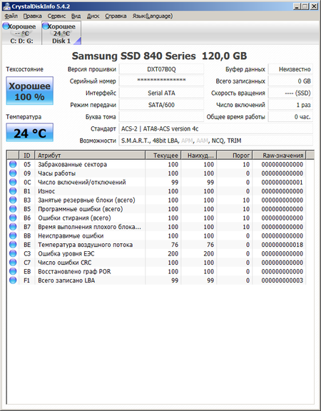321x411 pixels.
Task: Click the firmware version field DXT07B0Q
Action: (x=161, y=69)
